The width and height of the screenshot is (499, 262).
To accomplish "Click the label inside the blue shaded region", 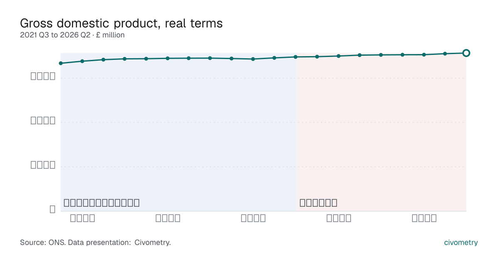I will (x=101, y=203).
